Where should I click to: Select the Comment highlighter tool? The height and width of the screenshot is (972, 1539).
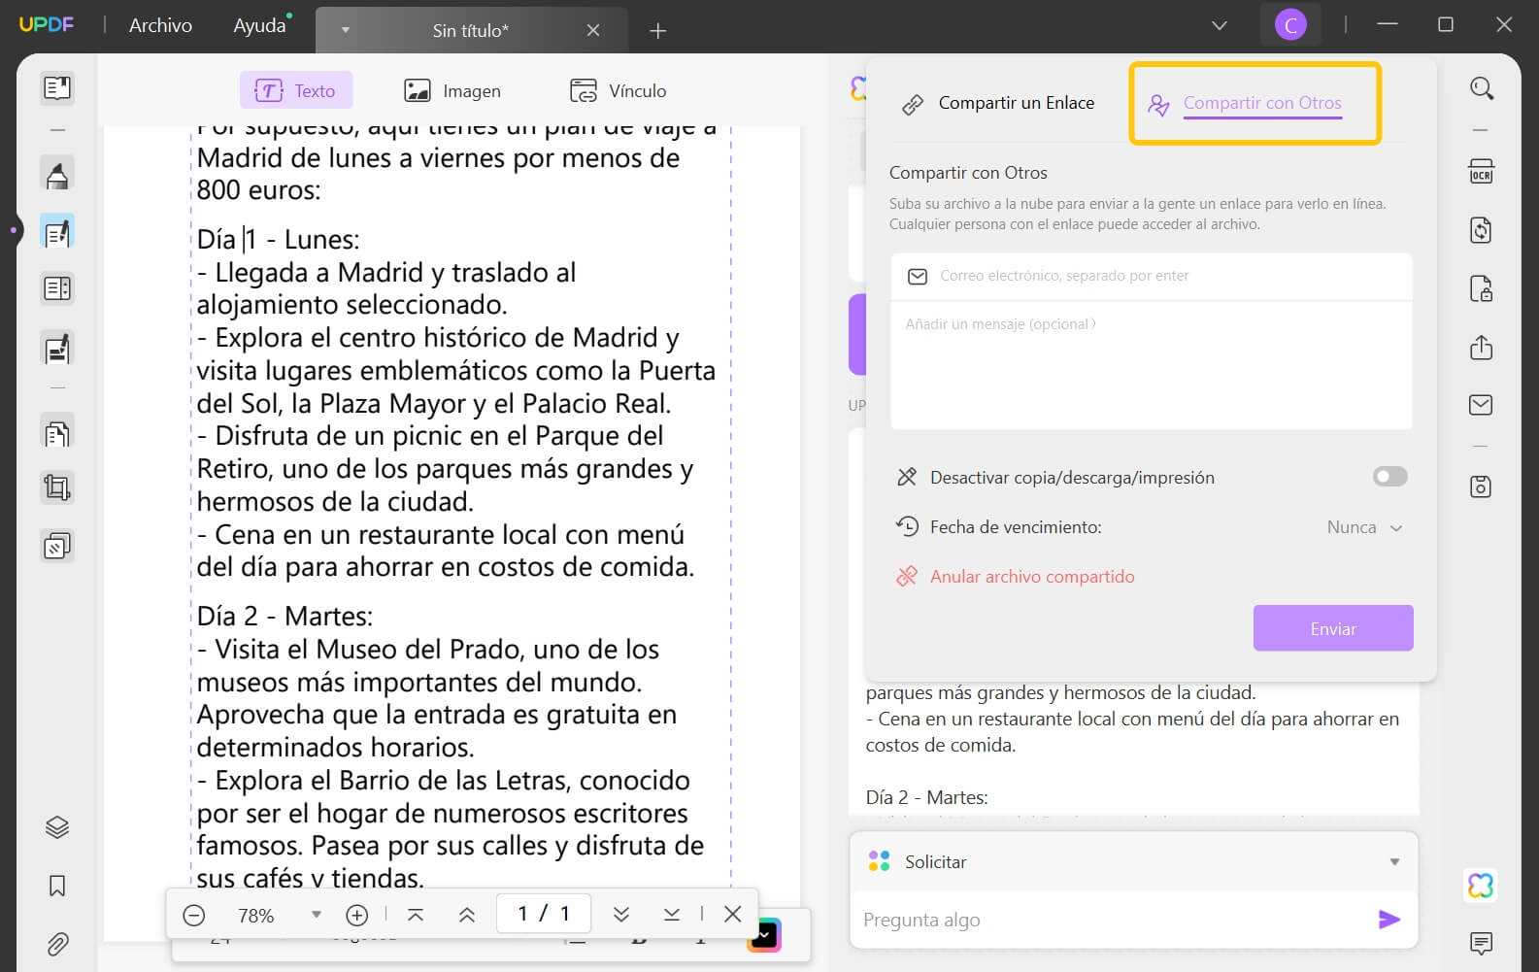pos(57,175)
